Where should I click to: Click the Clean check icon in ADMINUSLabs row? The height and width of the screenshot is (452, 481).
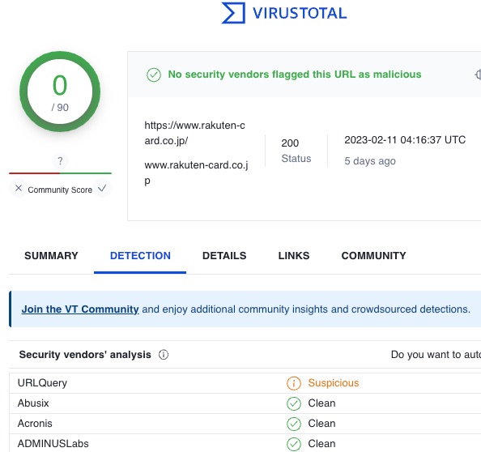click(294, 444)
